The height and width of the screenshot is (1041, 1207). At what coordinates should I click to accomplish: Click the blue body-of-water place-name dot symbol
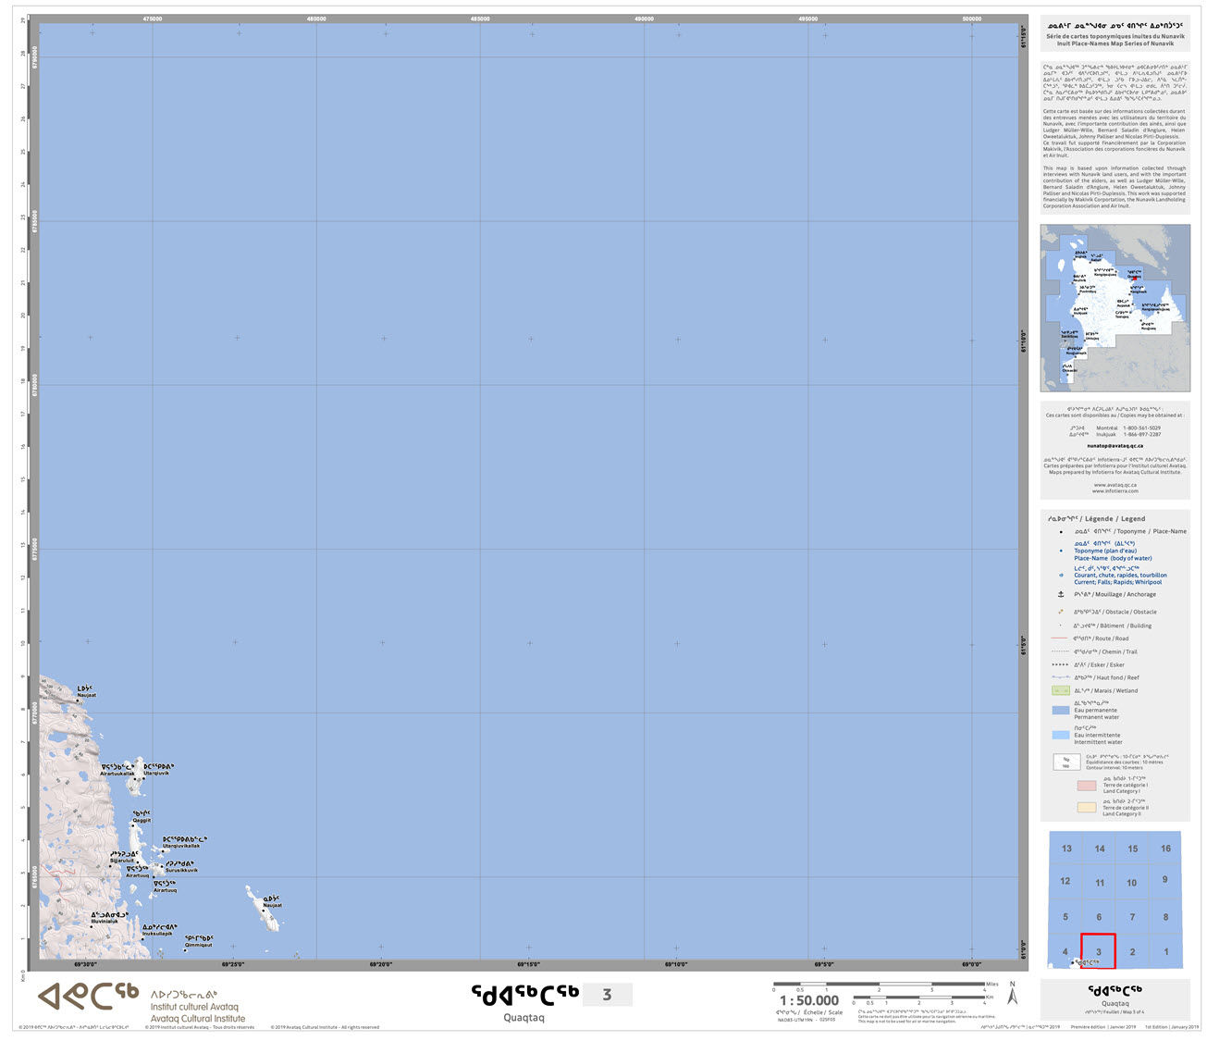(x=1061, y=551)
